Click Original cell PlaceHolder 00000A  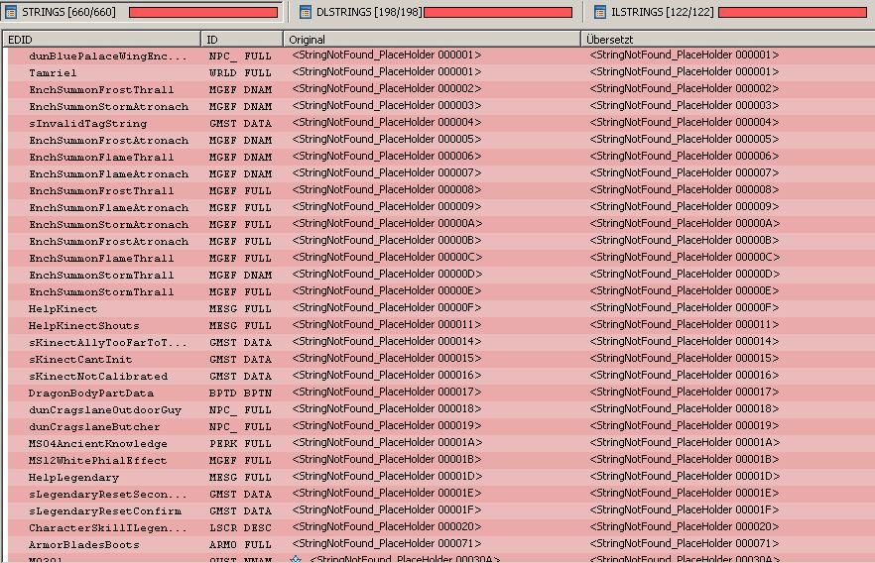coord(387,224)
